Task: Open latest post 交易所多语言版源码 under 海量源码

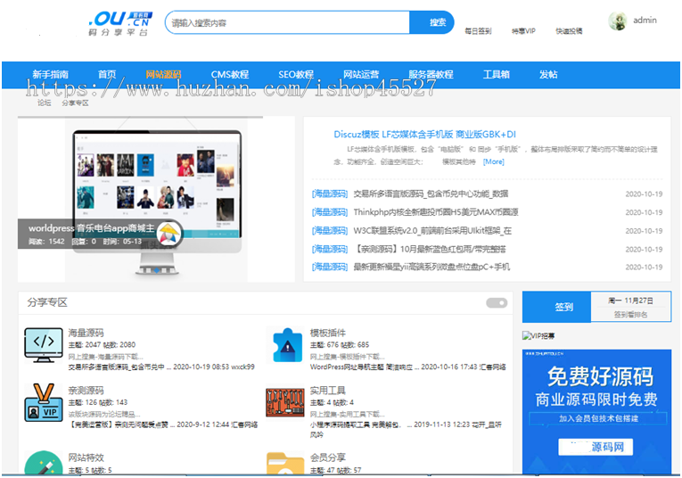Action: point(119,367)
